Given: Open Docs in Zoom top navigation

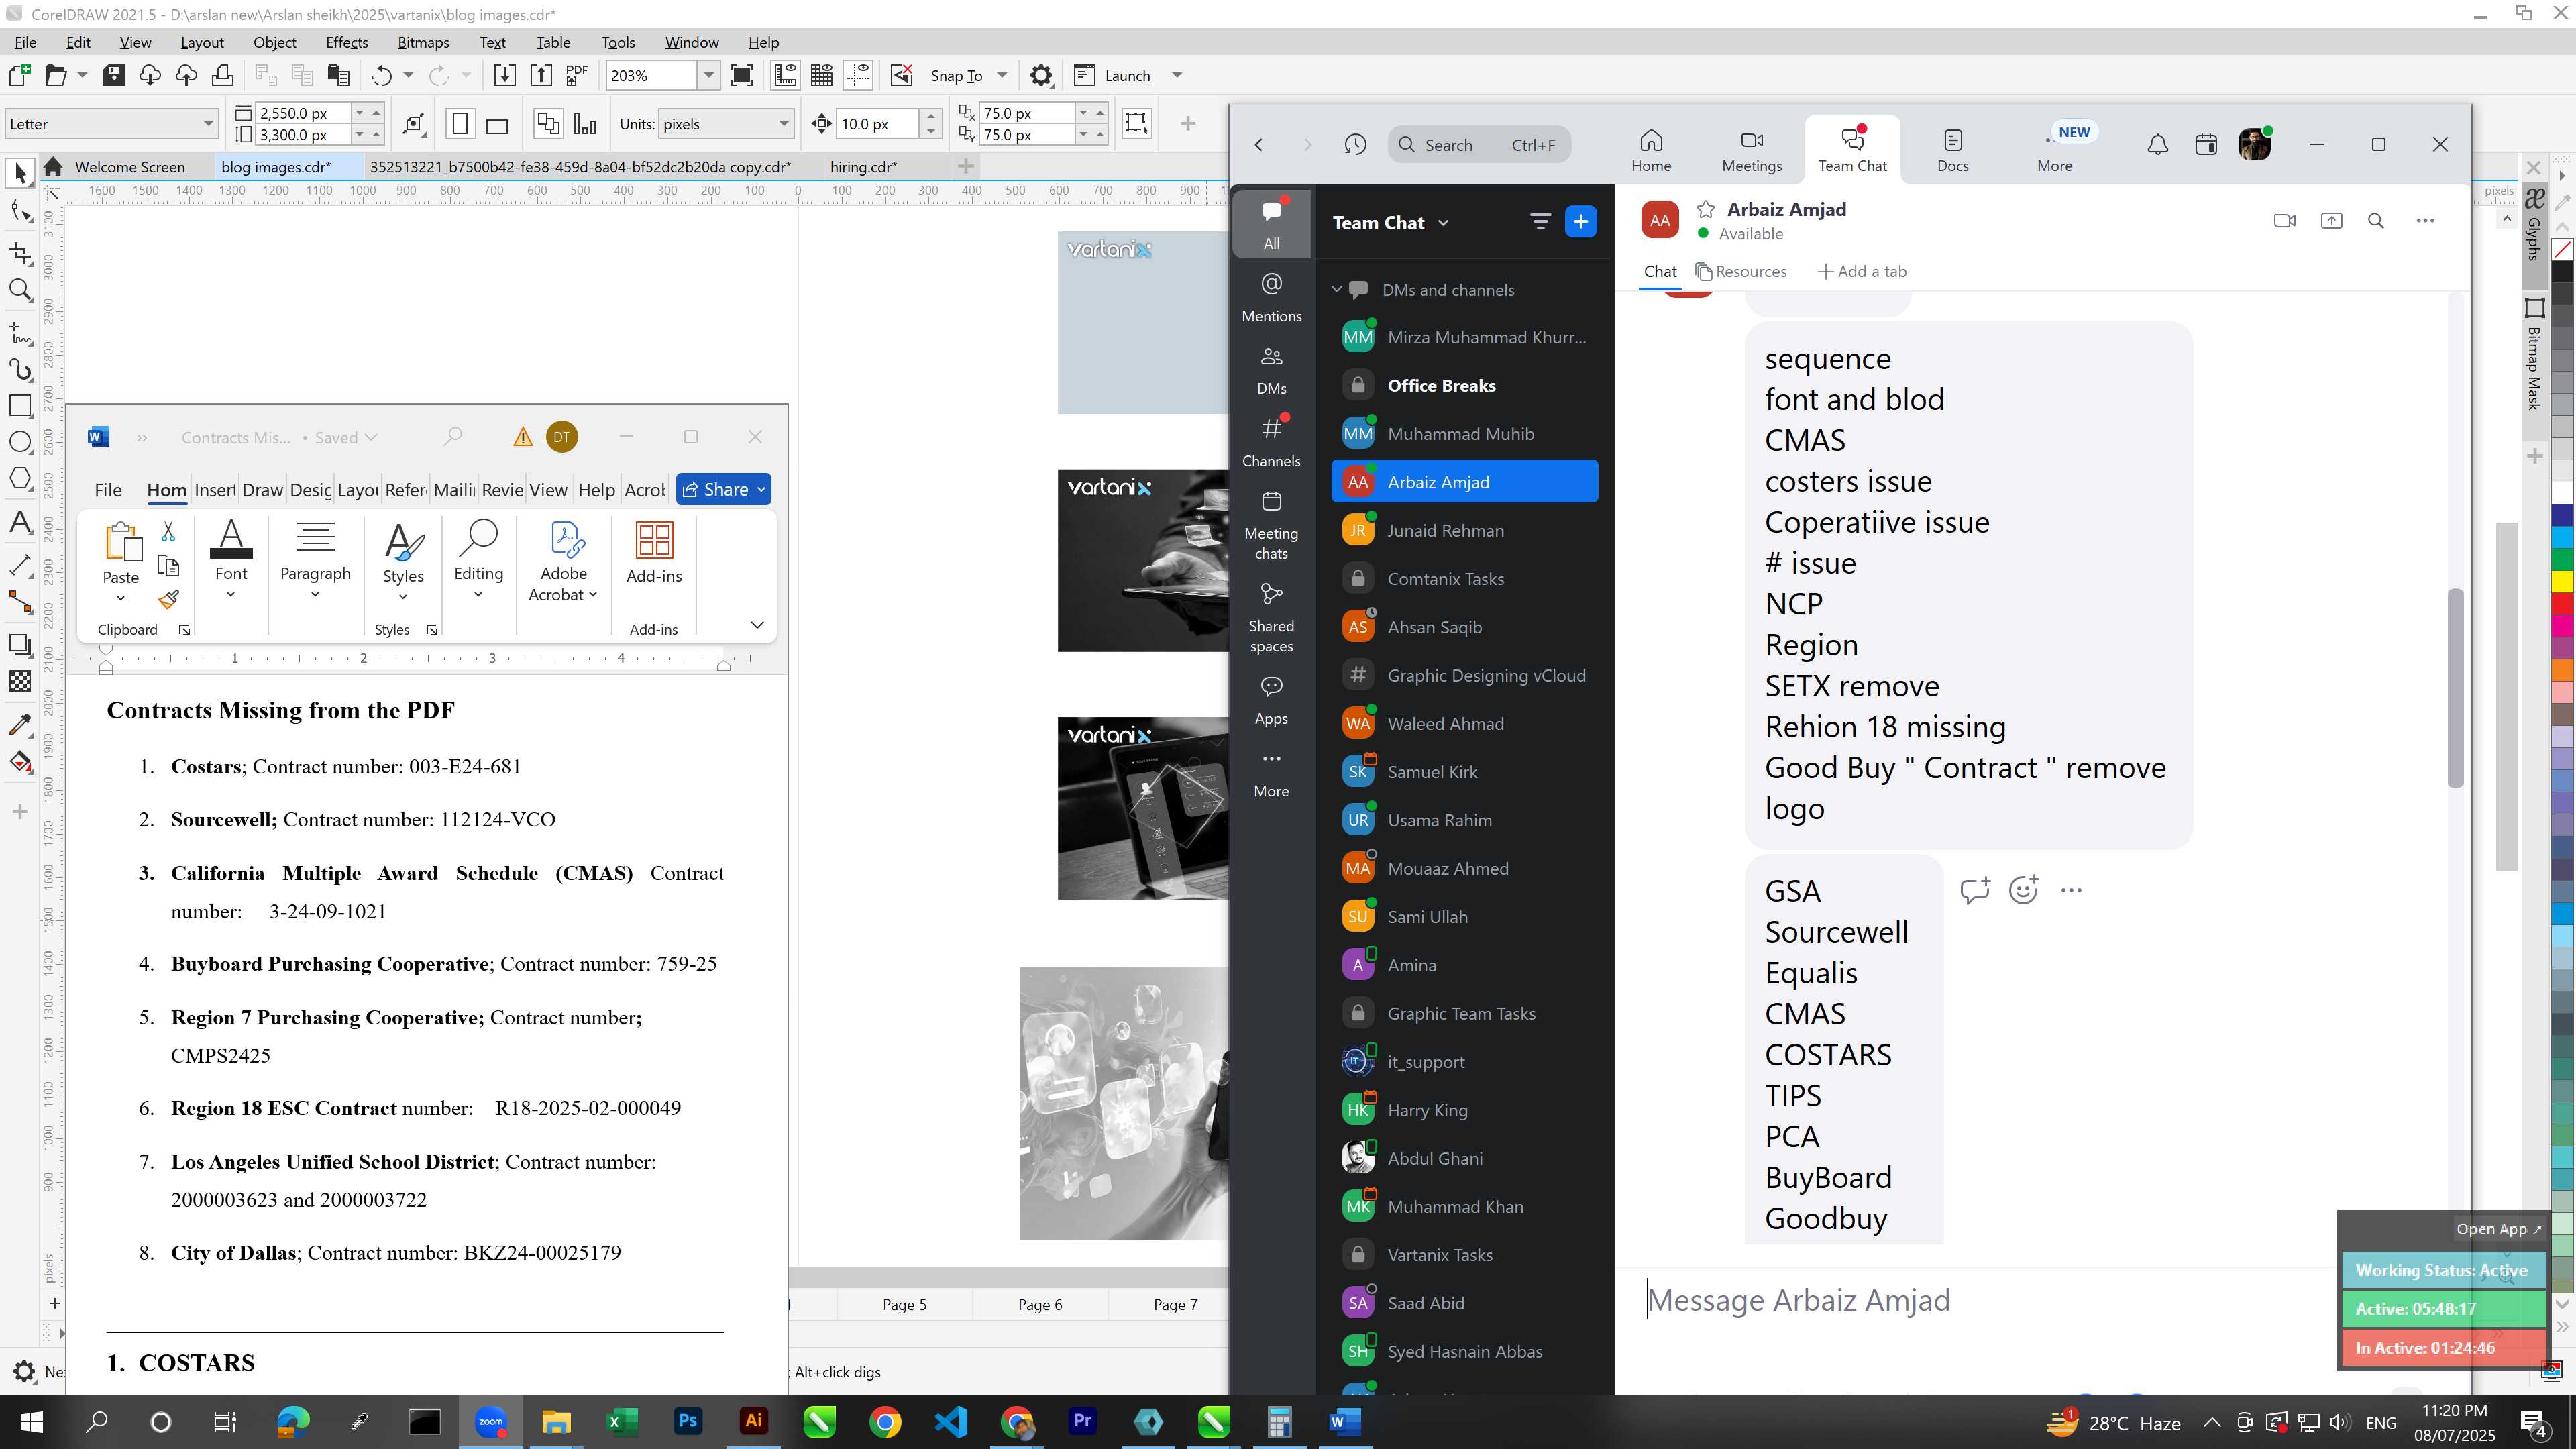Looking at the screenshot, I should 1953,151.
